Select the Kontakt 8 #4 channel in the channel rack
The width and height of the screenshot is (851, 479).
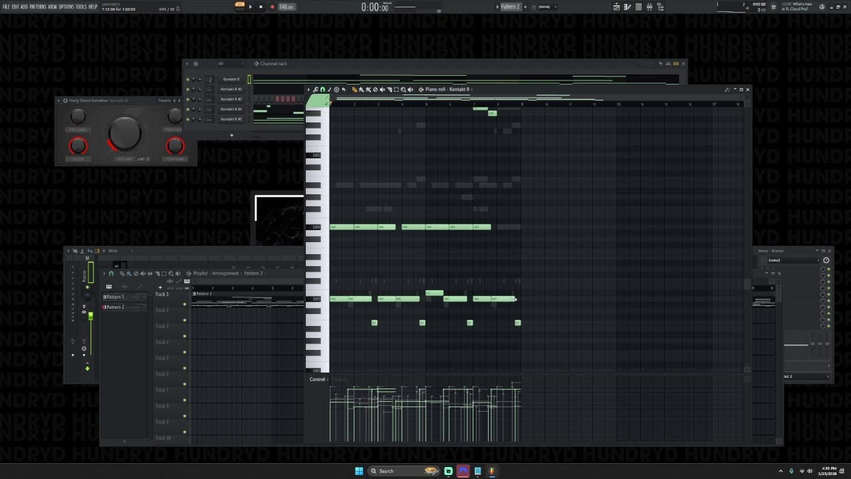(x=231, y=109)
